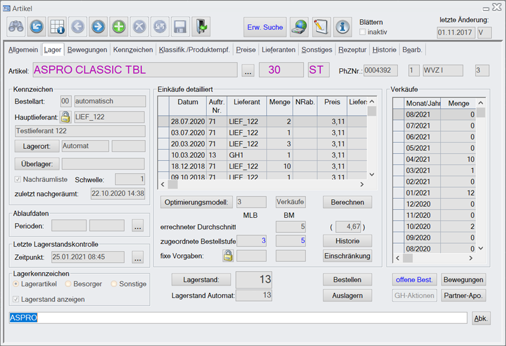Open the Lieferanten tab
506x346 pixels.
coord(278,50)
